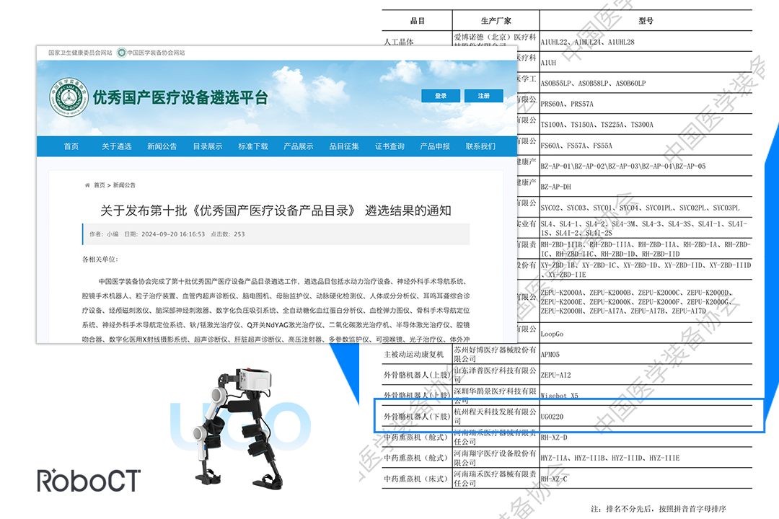Image resolution: width=779 pixels, height=519 pixels.
Task: Click 证书查询 in the navigation bar
Action: (389, 146)
